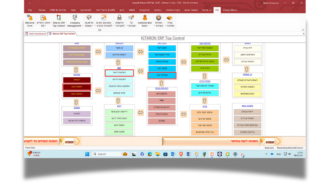Follow the MRP header link
This screenshot has width=330, height=185.
119,68
